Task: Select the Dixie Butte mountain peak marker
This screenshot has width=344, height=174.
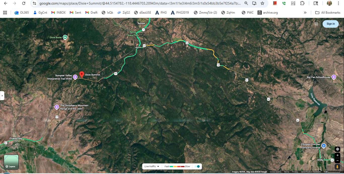Action: point(65,37)
